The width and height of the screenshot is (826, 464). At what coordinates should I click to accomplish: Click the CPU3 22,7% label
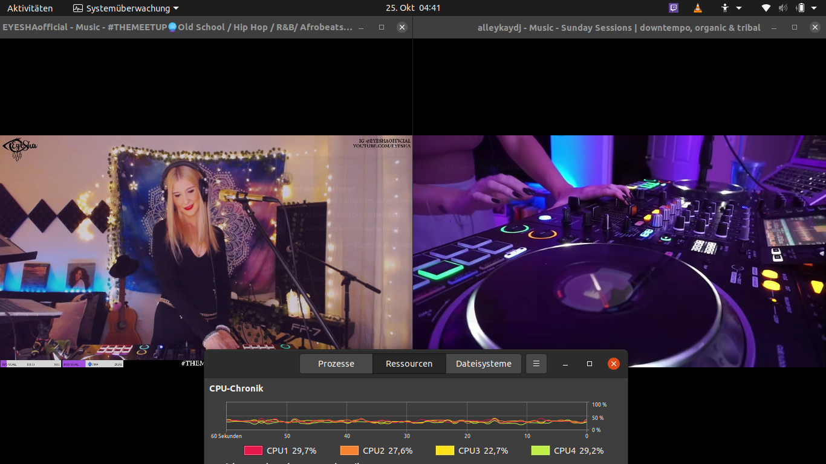pos(483,451)
